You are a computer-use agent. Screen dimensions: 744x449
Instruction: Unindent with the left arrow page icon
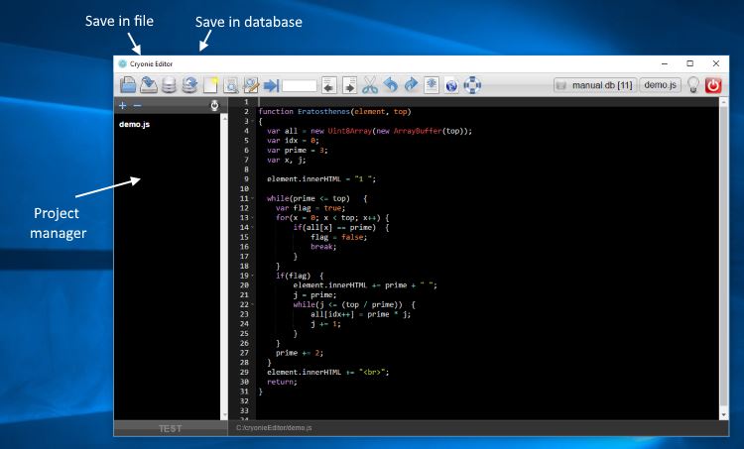[328, 85]
